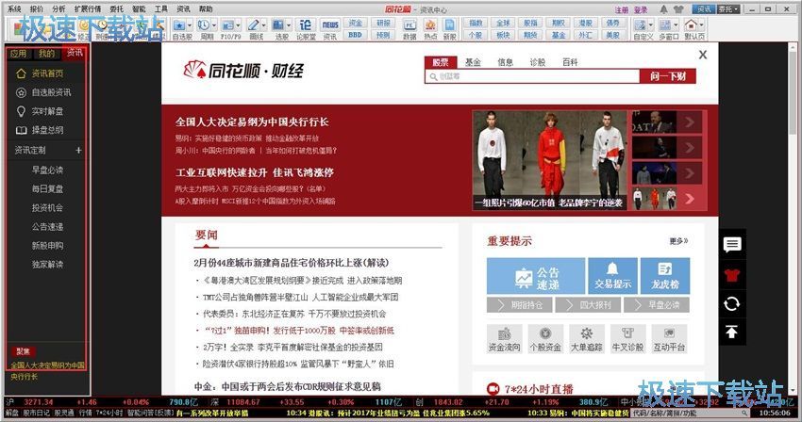Open 实时解盘 in the sidebar

point(47,111)
